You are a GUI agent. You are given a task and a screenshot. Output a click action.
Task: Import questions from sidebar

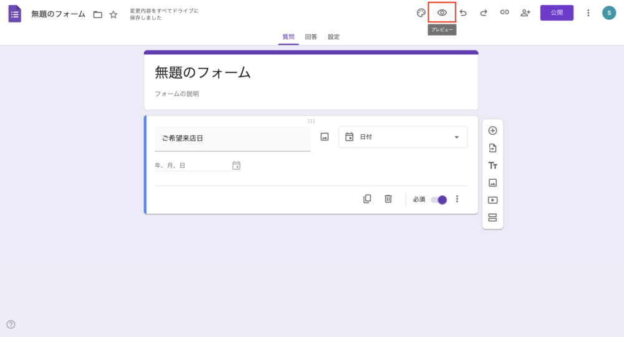[493, 148]
